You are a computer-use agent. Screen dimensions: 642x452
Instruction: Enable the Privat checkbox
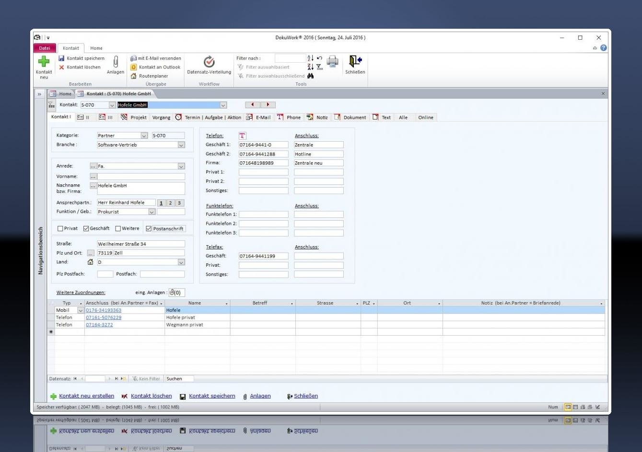(x=60, y=228)
